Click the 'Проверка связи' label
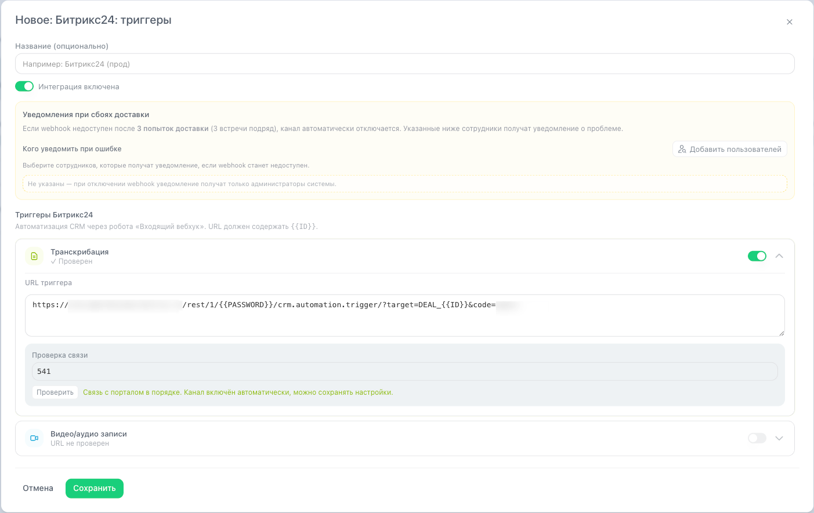 point(60,355)
